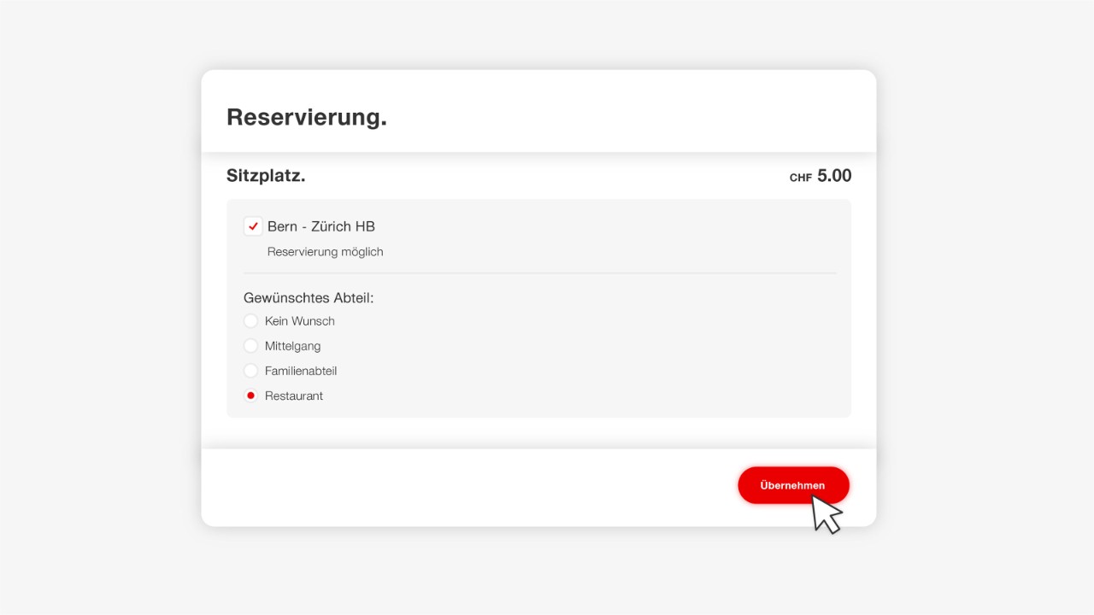Viewport: 1094px width, 615px height.
Task: Click the Gewünschtes Abteil label
Action: click(x=309, y=297)
